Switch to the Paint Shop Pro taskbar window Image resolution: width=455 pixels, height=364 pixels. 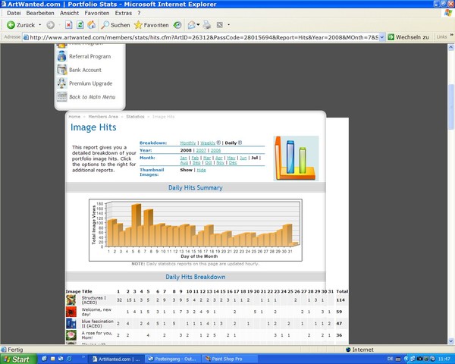pyautogui.click(x=229, y=359)
